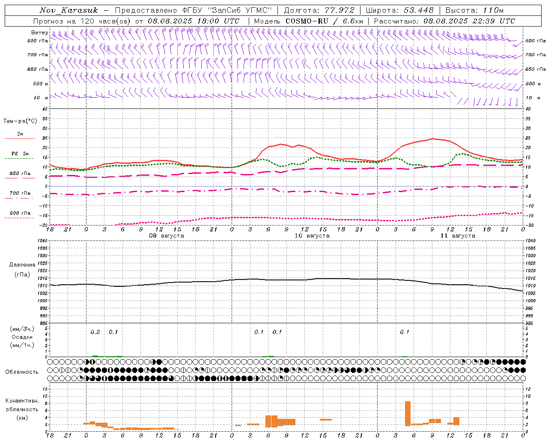Click the Осадки precipitation label
Image resolution: width=548 pixels, height=439 pixels.
coord(22,337)
